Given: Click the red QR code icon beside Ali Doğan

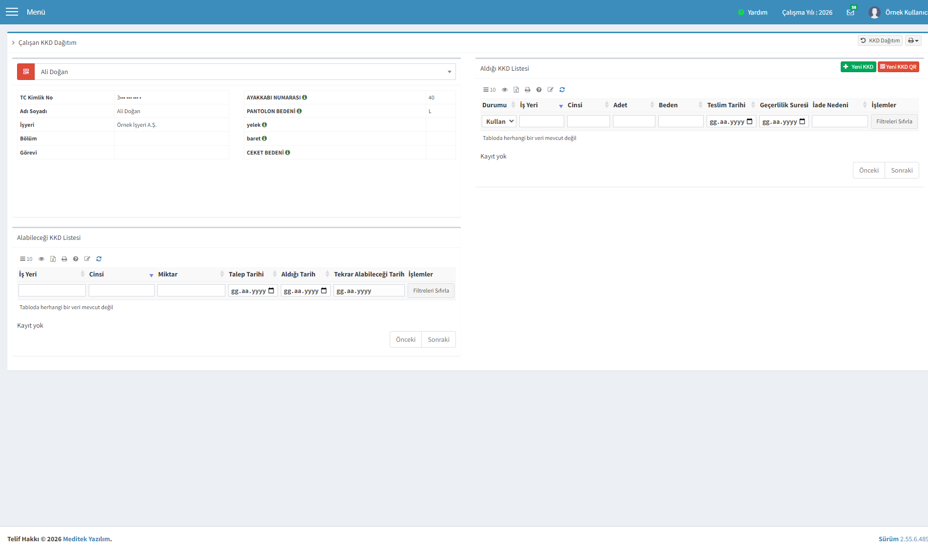Looking at the screenshot, I should pyautogui.click(x=26, y=72).
